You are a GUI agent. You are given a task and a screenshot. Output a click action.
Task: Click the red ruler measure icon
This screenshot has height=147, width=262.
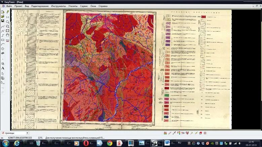pos(7,41)
